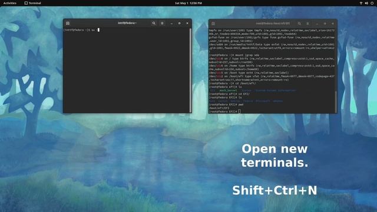Open the Terminal app menu in top bar
377x212 pixels.
33,3
